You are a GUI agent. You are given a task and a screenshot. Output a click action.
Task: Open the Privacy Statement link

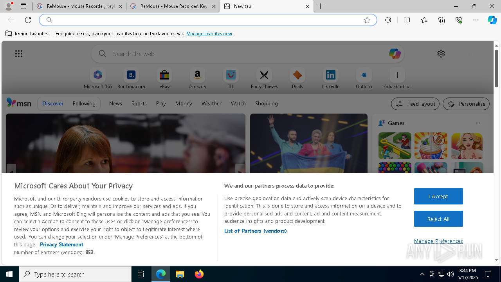(x=61, y=244)
